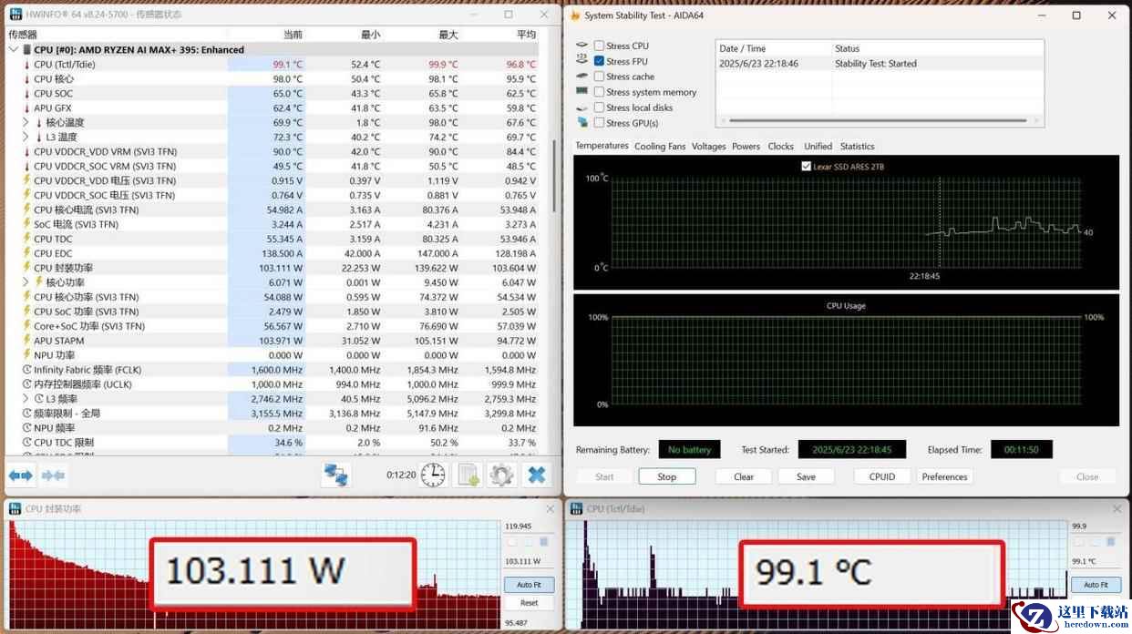Open HWiNFO network remote monitoring icon
Viewport: 1132px width, 634px height.
pyautogui.click(x=336, y=475)
